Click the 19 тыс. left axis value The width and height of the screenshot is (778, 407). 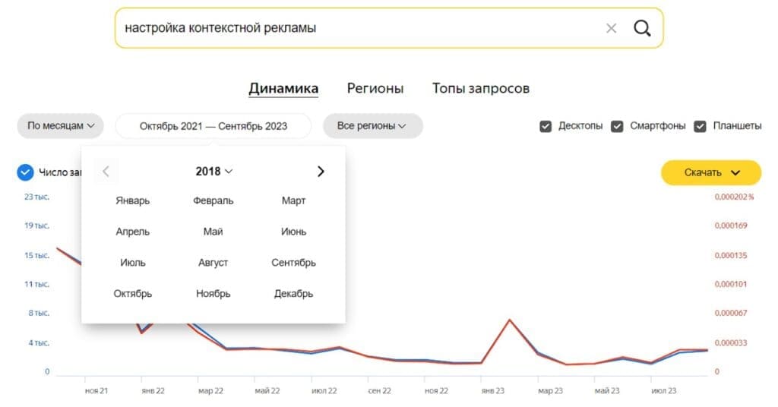tap(36, 226)
